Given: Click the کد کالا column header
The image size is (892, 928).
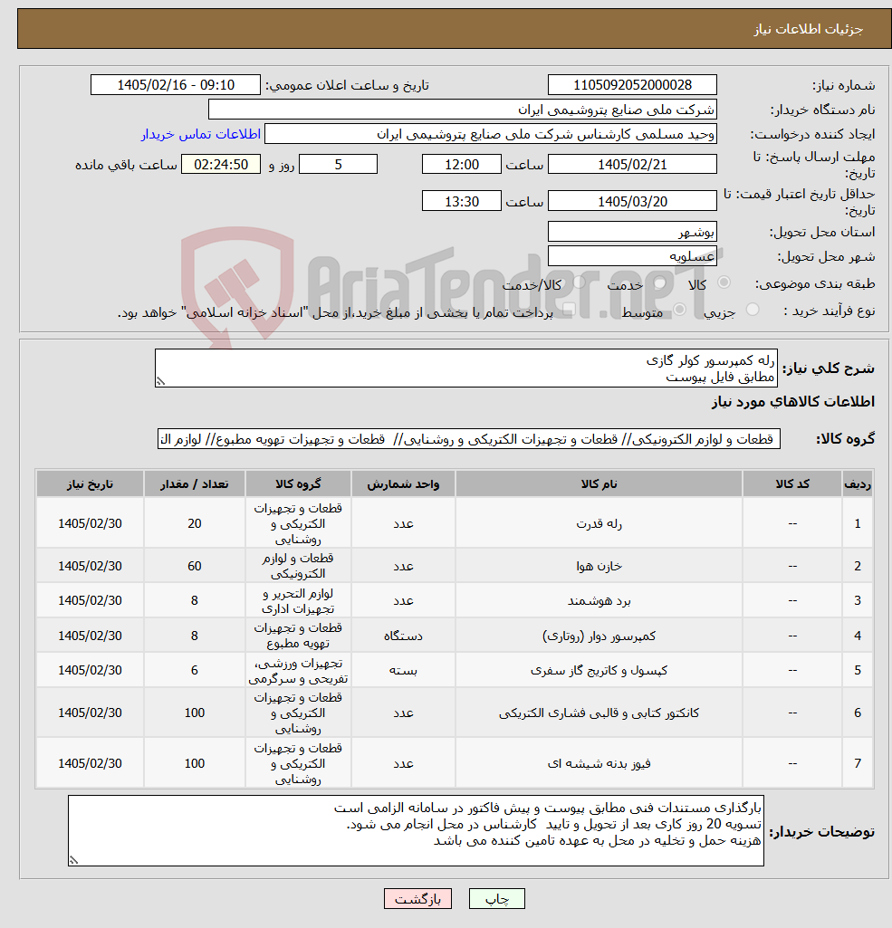Looking at the screenshot, I should (792, 484).
